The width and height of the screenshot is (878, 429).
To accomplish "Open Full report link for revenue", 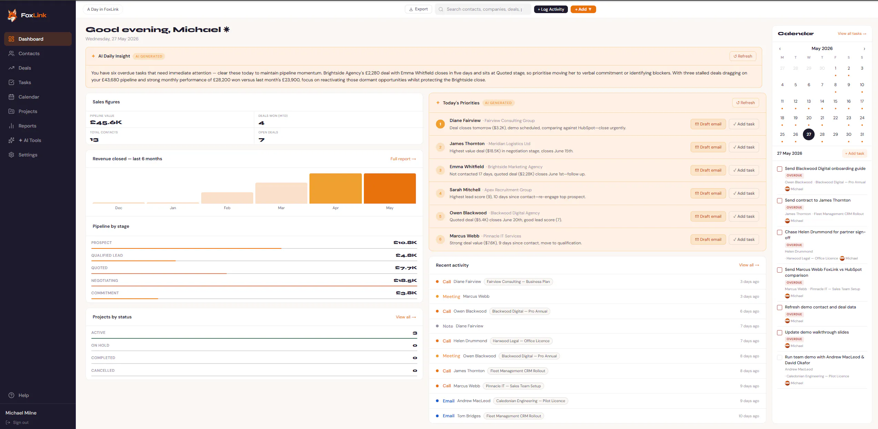I will point(403,159).
